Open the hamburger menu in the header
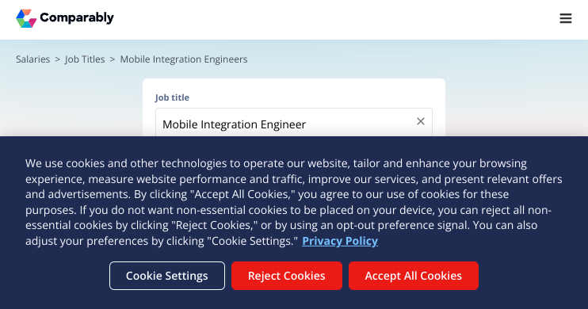This screenshot has height=309, width=588. click(x=566, y=18)
